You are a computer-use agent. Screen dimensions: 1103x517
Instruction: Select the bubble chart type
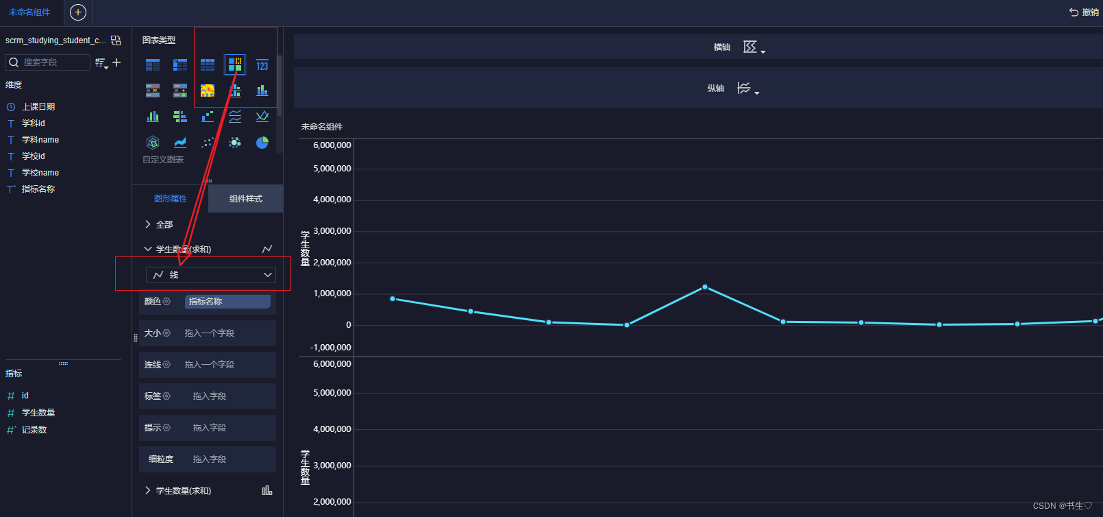[235, 143]
